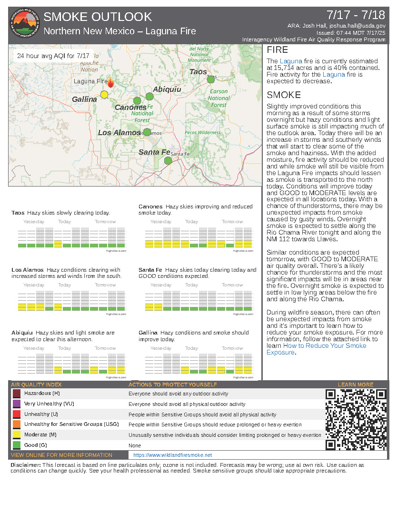The width and height of the screenshot is (397, 513).
Task: Click the green Taos AQI marker on map
Action: (x=211, y=79)
